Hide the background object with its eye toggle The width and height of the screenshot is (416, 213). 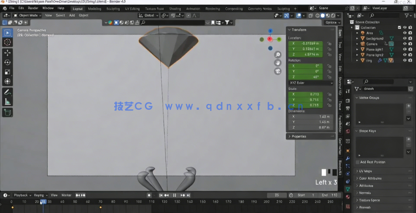[x=404, y=39]
